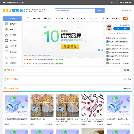
Task: Click the bordered button right of search bar
Action: click(x=127, y=11)
